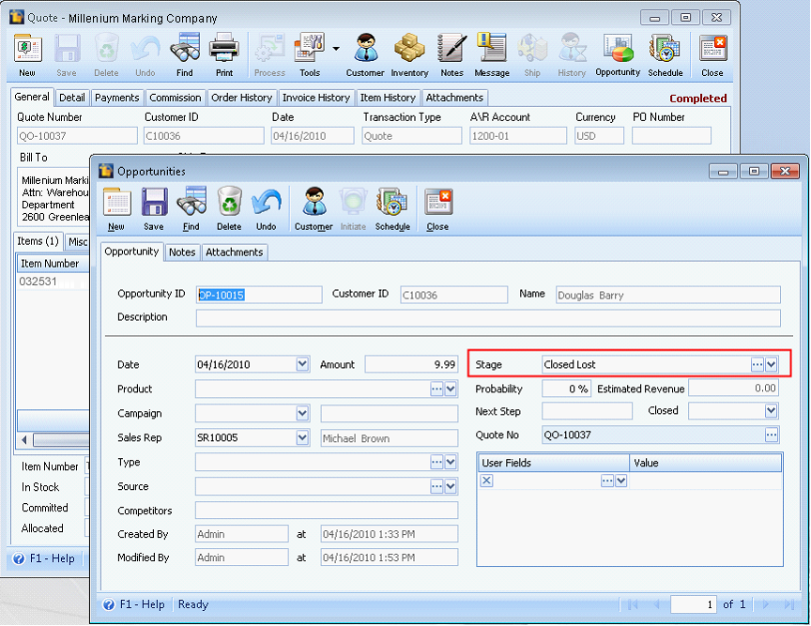Click the Type ellipsis lookup button
The height and width of the screenshot is (626, 811).
point(436,462)
